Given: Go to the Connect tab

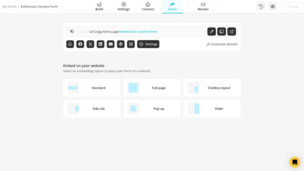Looking at the screenshot, I should (148, 7).
